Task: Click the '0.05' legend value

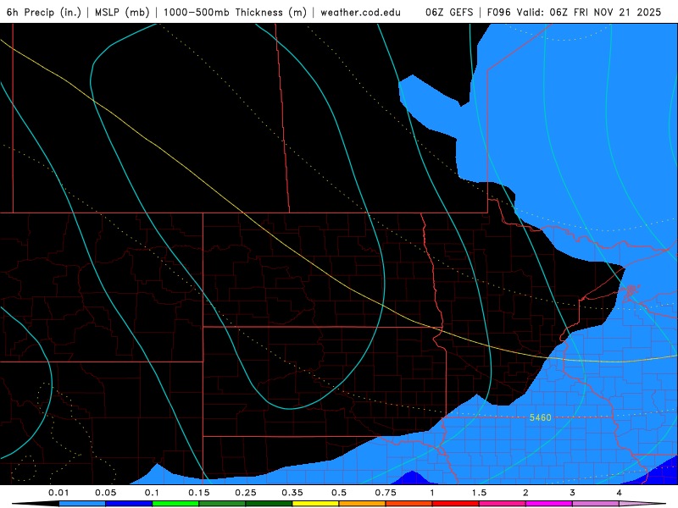Action: point(105,493)
